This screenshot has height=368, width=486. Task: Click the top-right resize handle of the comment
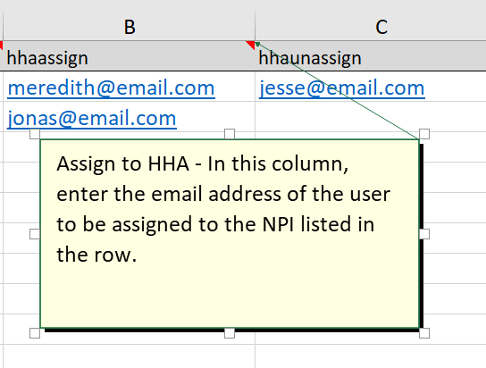pyautogui.click(x=424, y=134)
